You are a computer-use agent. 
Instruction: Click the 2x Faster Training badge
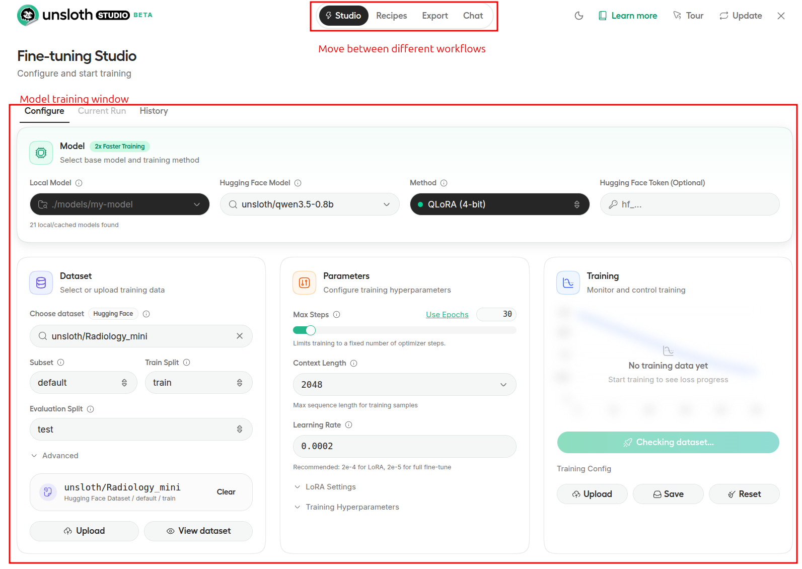coord(120,147)
